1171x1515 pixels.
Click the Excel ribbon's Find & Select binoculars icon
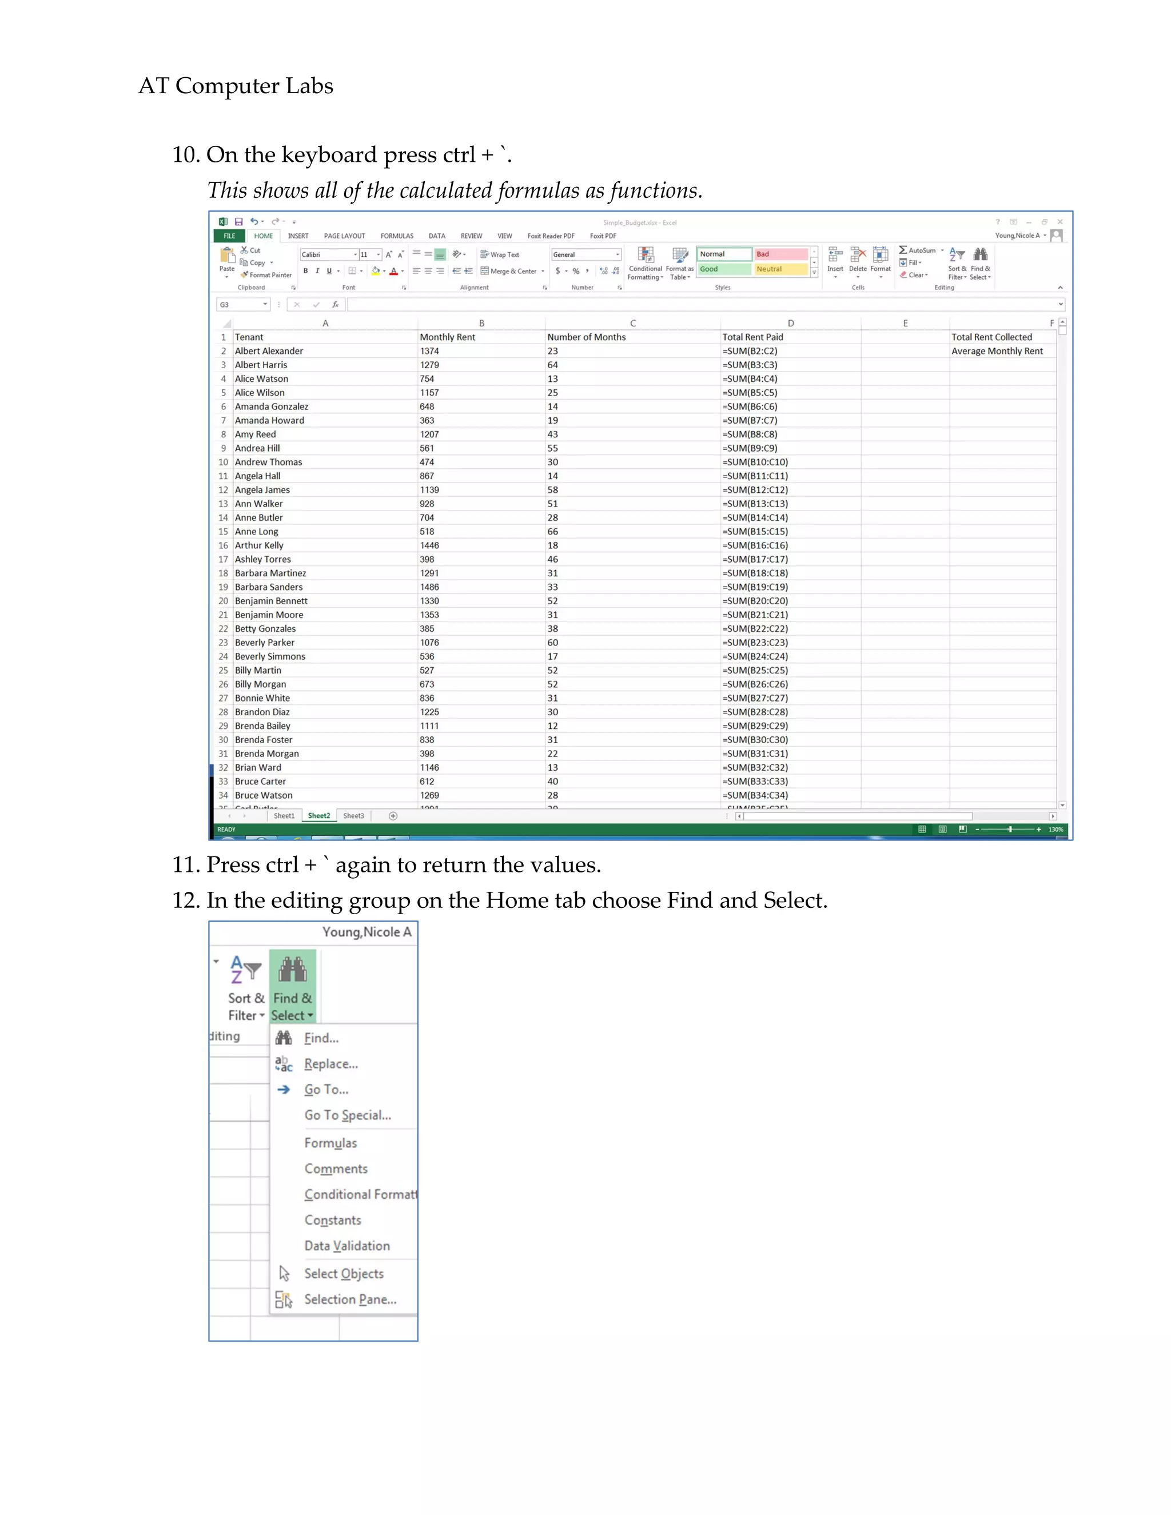click(980, 254)
